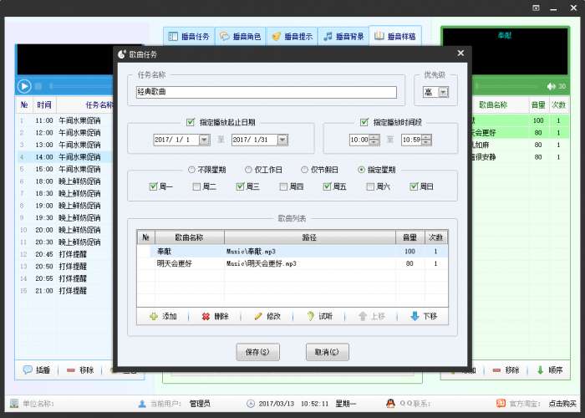
Task: Uncheck 指定播放起止日期 checkbox
Action: [191, 122]
